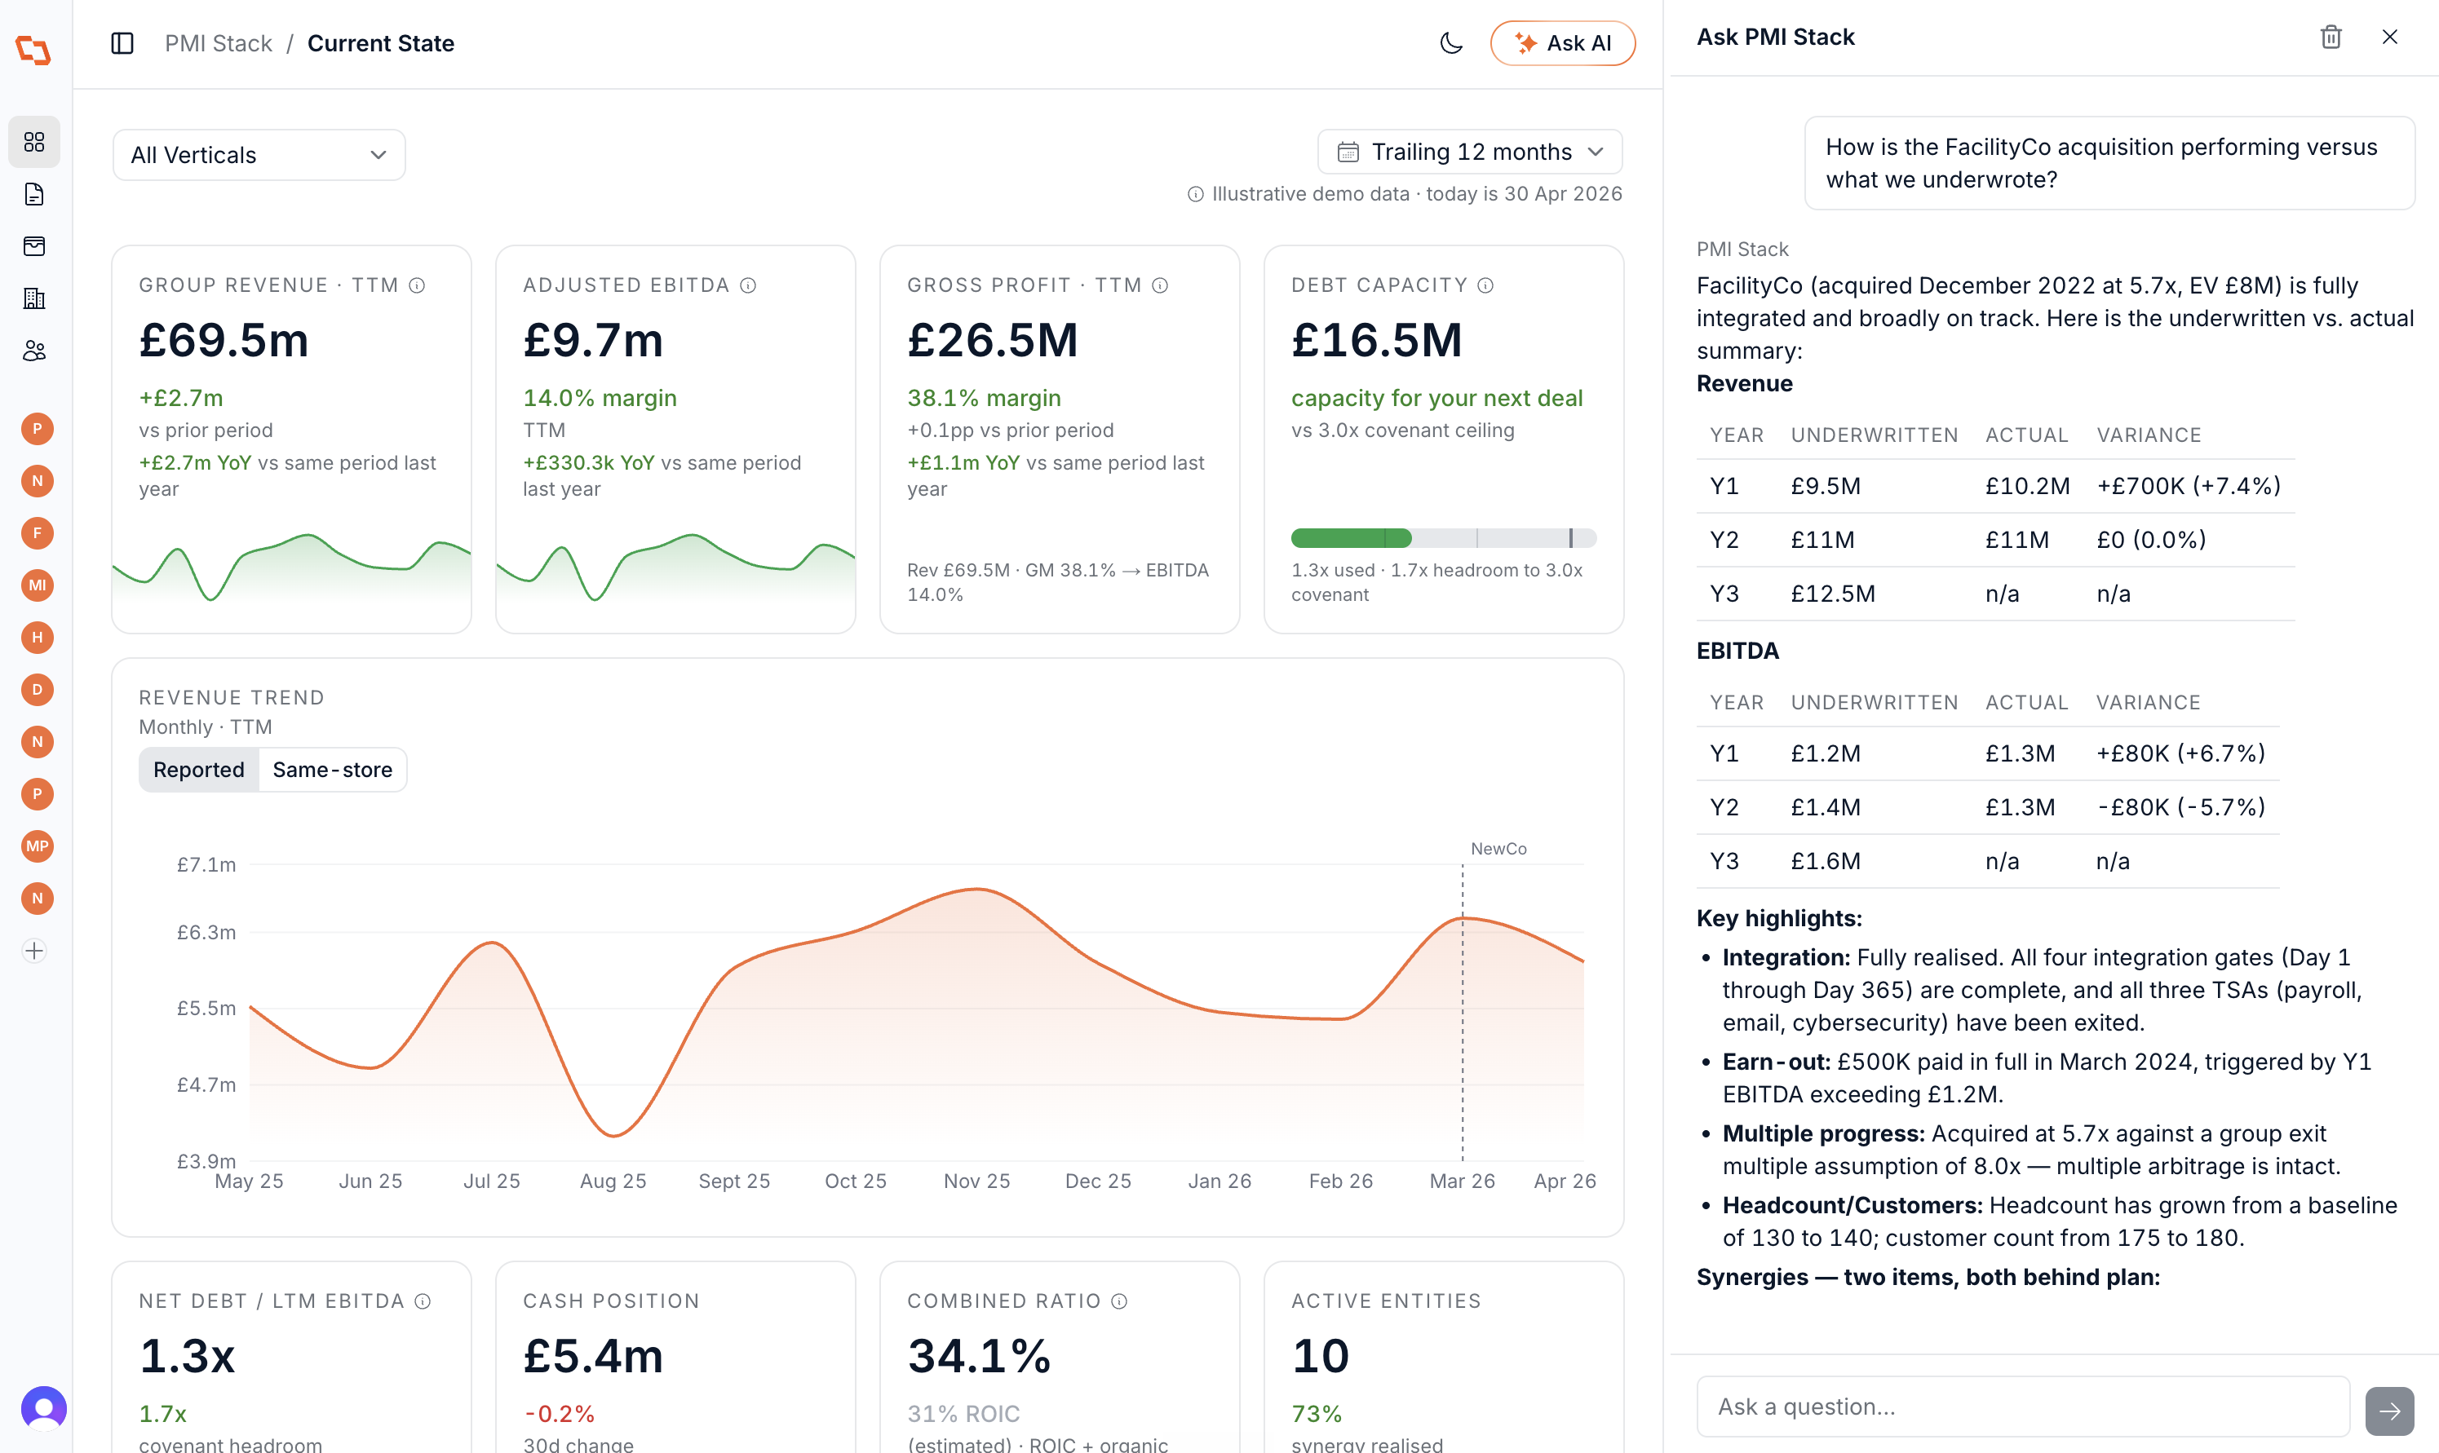Image resolution: width=2439 pixels, height=1453 pixels.
Task: Select the MI entity in sidebar
Action: [38, 585]
